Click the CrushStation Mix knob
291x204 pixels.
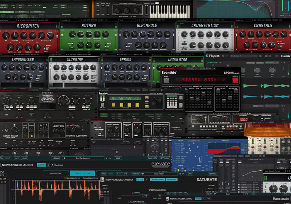(184, 34)
